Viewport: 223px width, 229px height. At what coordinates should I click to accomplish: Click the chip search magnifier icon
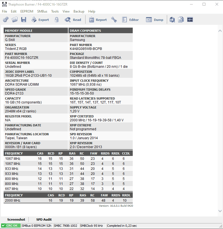coord(172,20)
